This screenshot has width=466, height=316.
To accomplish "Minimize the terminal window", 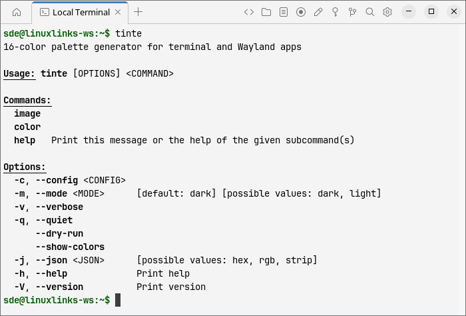I will [409, 11].
